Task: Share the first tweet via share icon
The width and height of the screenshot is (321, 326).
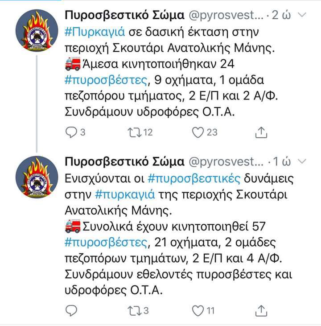Action: (x=261, y=132)
